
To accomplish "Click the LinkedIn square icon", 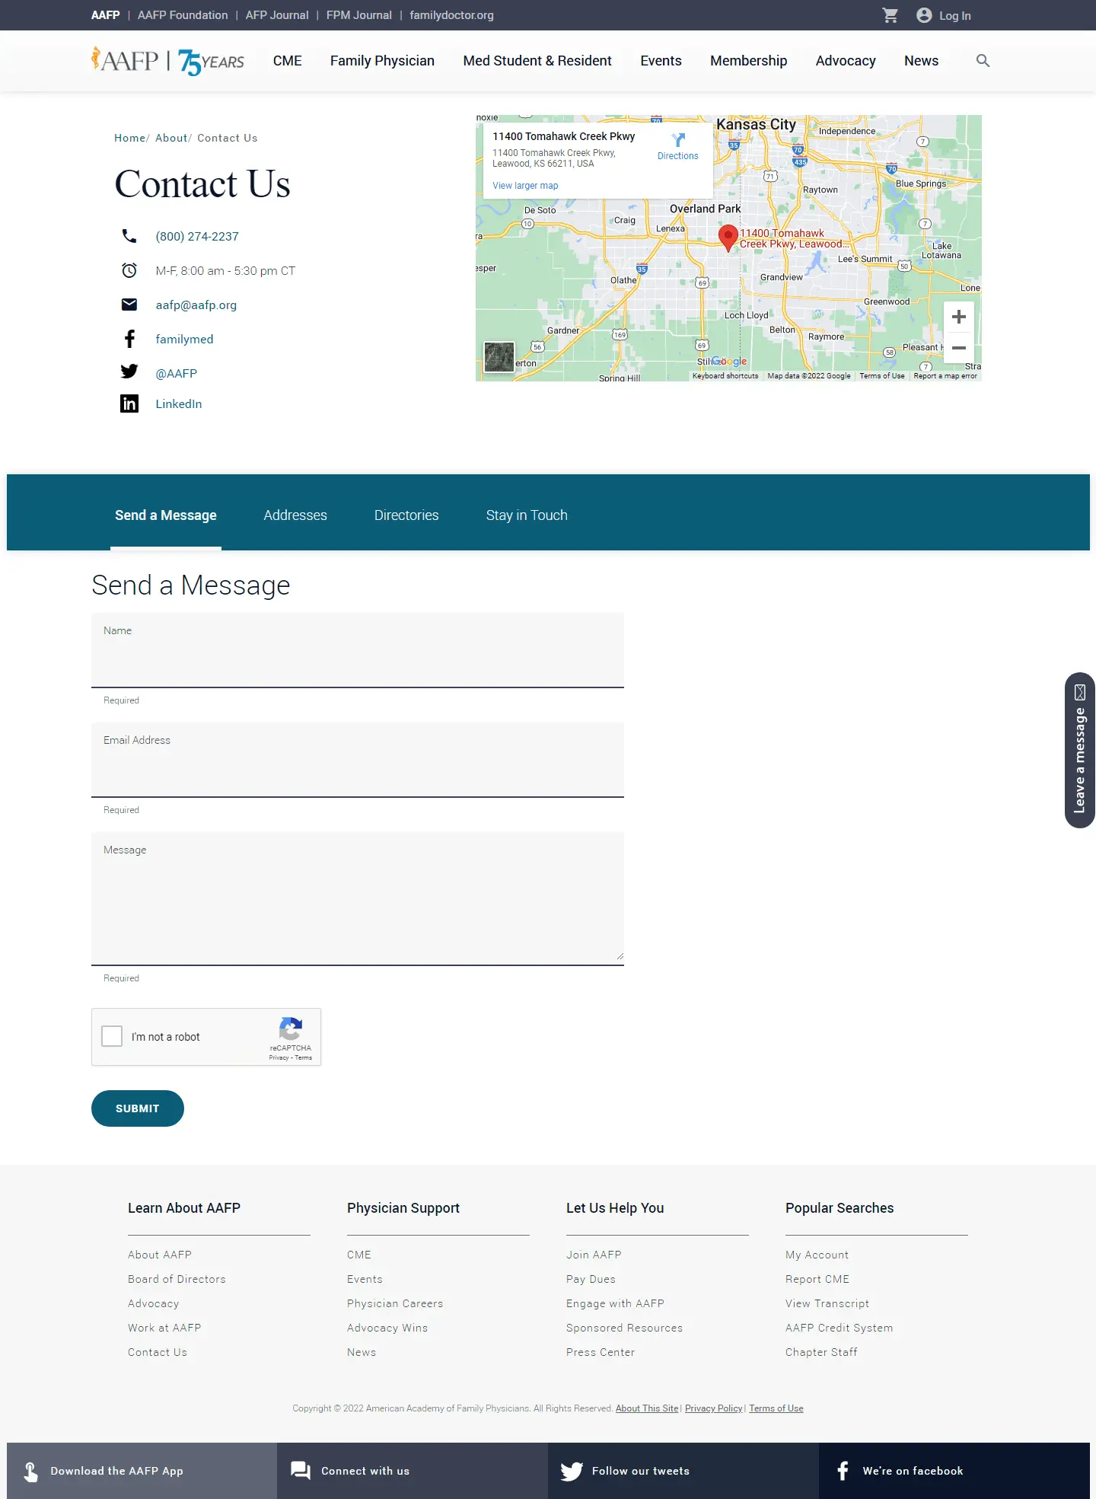I will (x=129, y=403).
